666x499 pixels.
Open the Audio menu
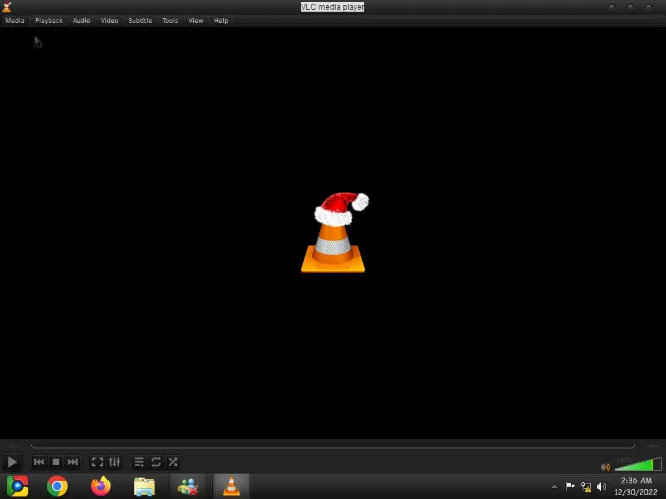click(x=81, y=20)
